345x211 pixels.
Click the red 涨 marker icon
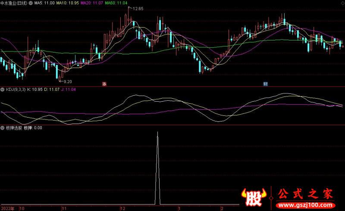coord(104,84)
